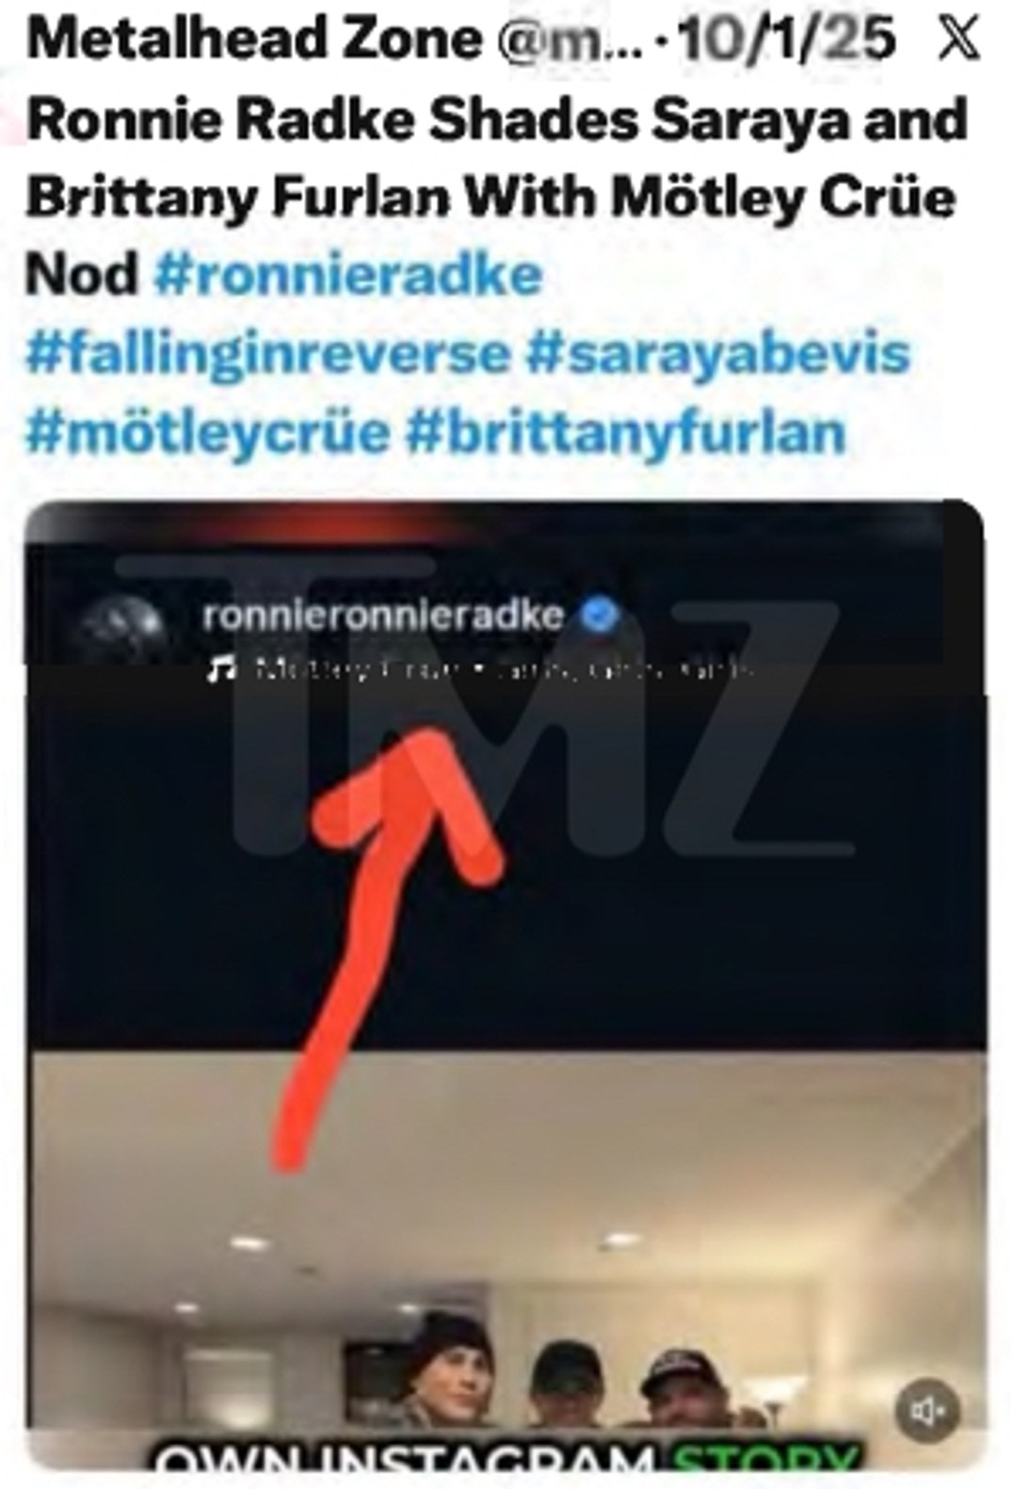Click the X logo icon
Viewport: 1011px width, 1489px height.
pyautogui.click(x=958, y=40)
